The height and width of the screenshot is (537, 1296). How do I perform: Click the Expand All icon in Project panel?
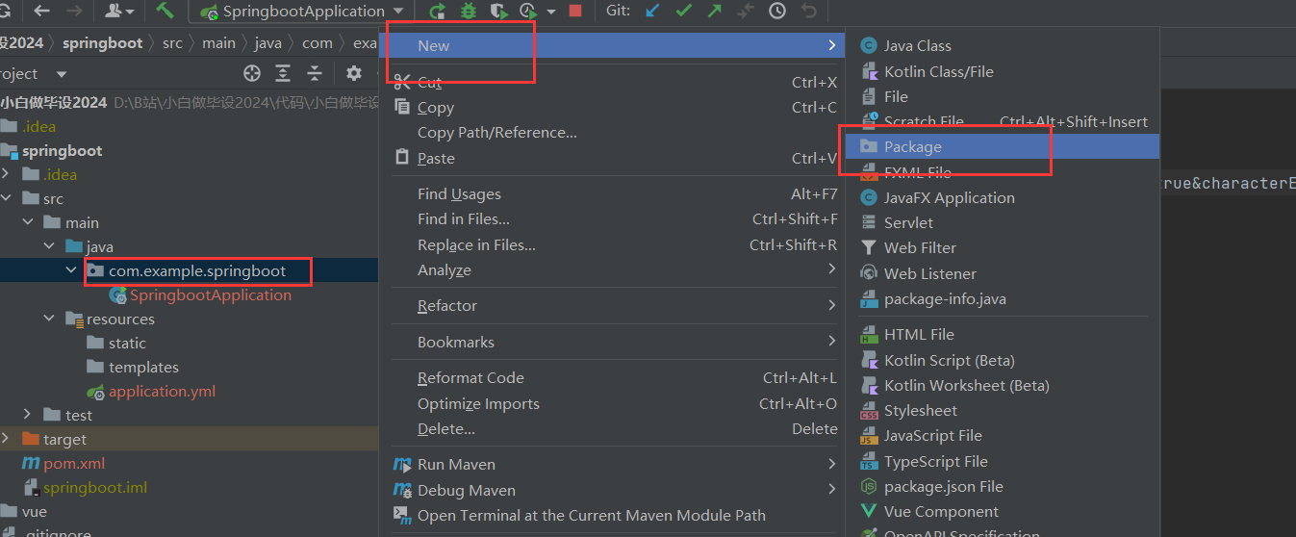click(x=283, y=73)
